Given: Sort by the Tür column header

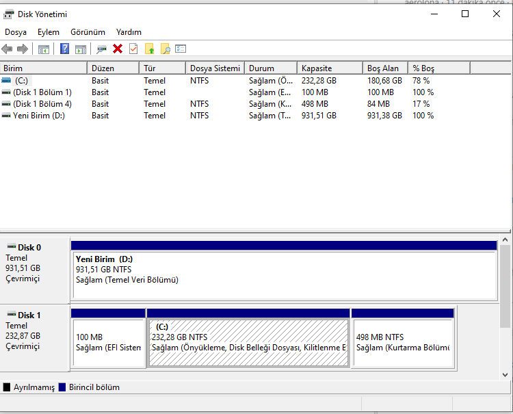Looking at the screenshot, I should click(163, 68).
